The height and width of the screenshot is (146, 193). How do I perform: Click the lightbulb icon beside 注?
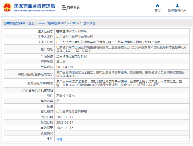[48, 139]
